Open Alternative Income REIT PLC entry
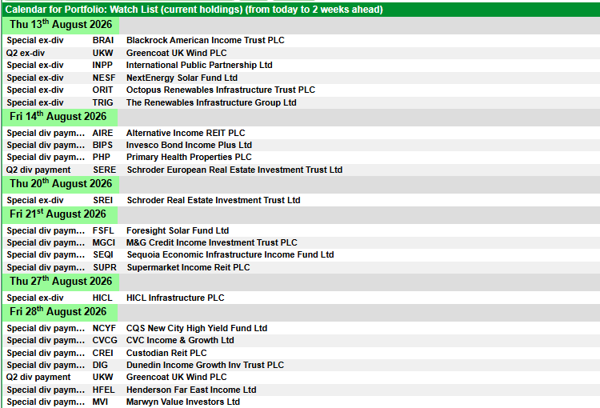 pyautogui.click(x=186, y=133)
